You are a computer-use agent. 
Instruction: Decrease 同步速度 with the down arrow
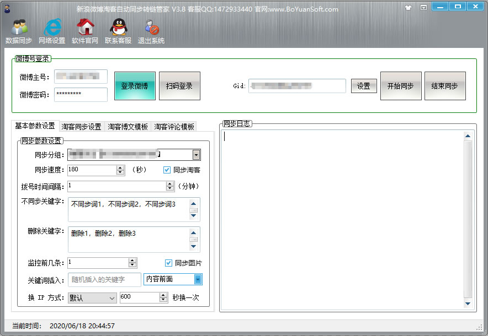120,172
